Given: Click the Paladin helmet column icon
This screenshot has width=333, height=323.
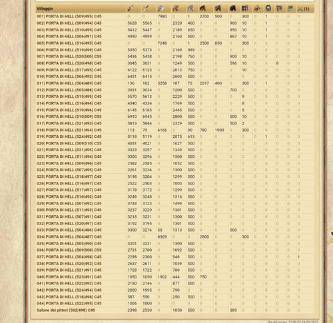Looking at the screenshot, I should (x=268, y=9).
